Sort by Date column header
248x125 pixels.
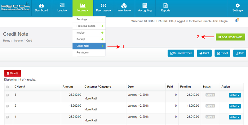[x=131, y=87]
